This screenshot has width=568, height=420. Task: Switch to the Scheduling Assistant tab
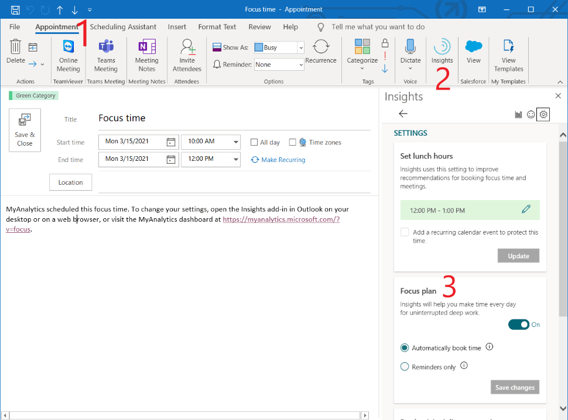[x=123, y=27]
